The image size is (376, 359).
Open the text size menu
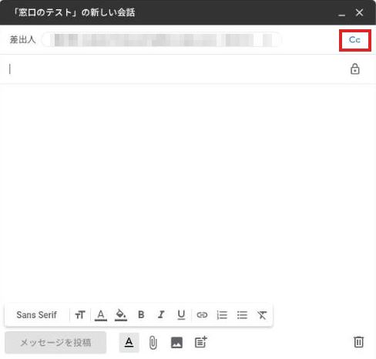pyautogui.click(x=80, y=314)
